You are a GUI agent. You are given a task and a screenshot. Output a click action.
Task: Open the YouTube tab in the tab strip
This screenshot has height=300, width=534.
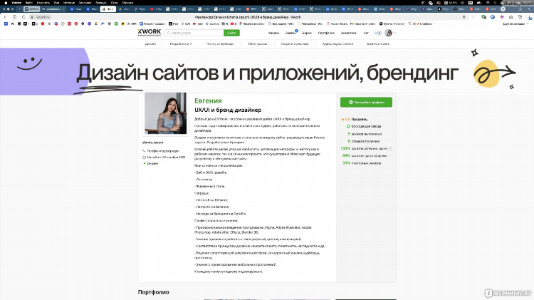pyautogui.click(x=157, y=9)
